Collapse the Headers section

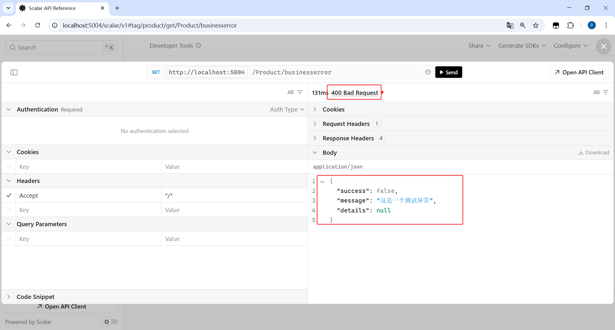(9, 181)
